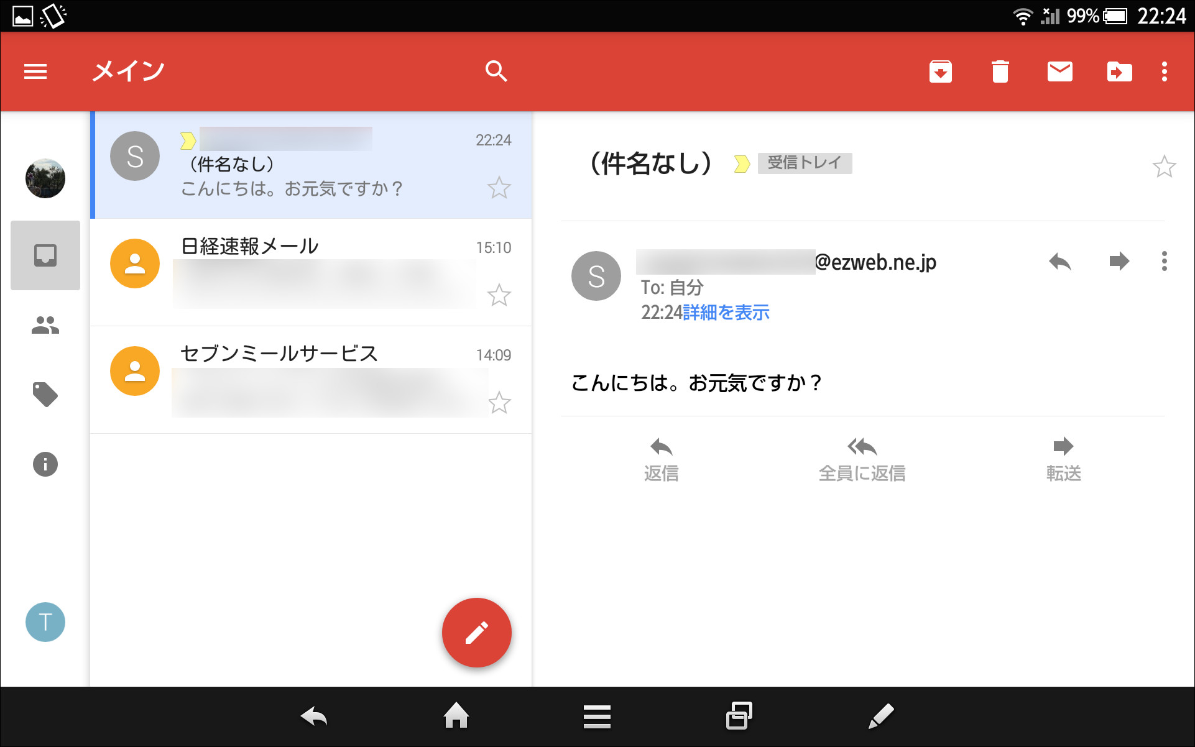Image resolution: width=1195 pixels, height=747 pixels.
Task: Open the overflow menu in the toolbar
Action: (1164, 71)
